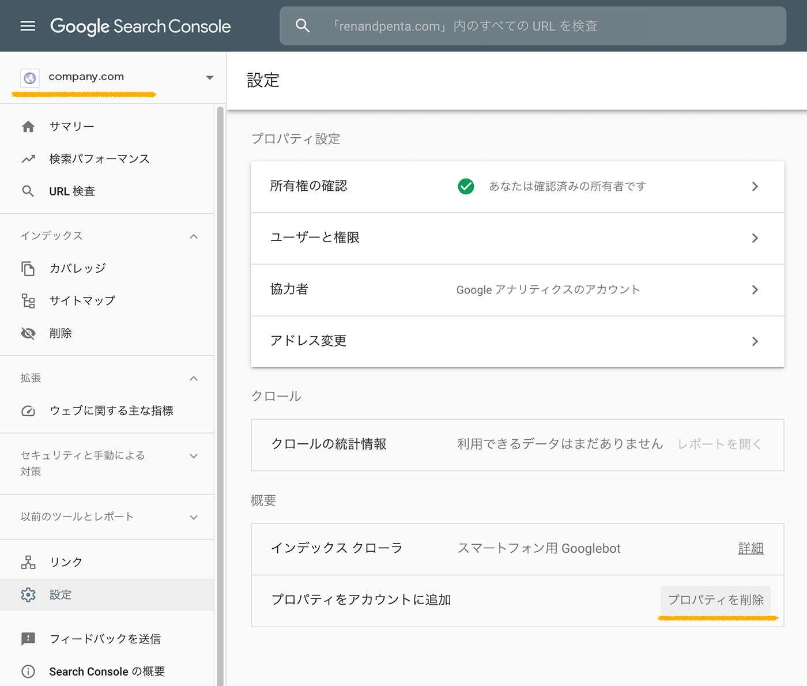Collapse the インデックス section
Viewport: 807px width, 686px height.
click(194, 236)
